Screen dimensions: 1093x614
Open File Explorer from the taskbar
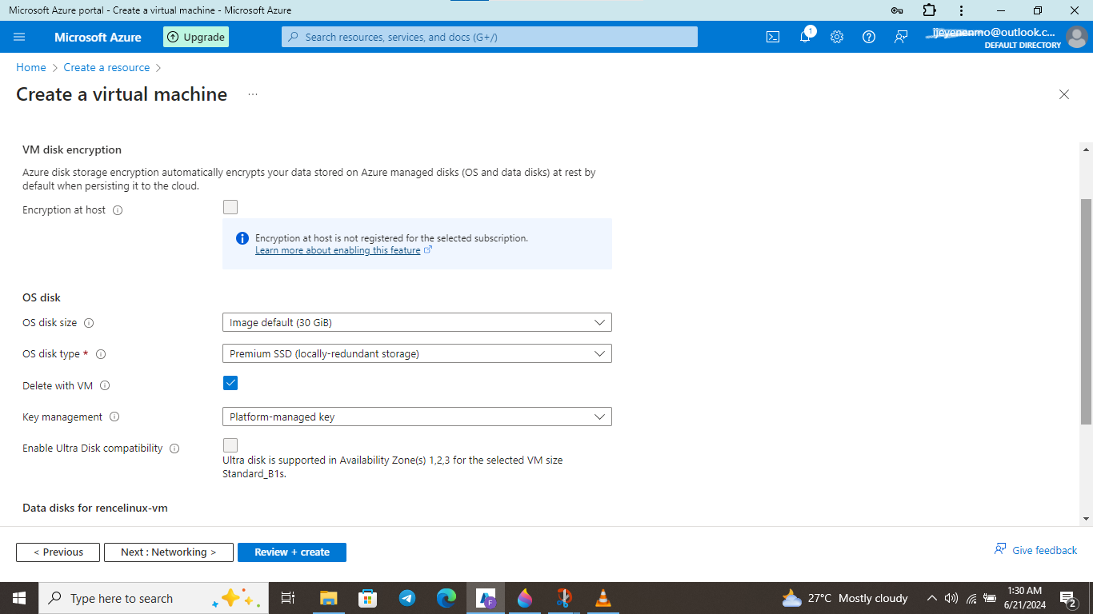tap(328, 598)
